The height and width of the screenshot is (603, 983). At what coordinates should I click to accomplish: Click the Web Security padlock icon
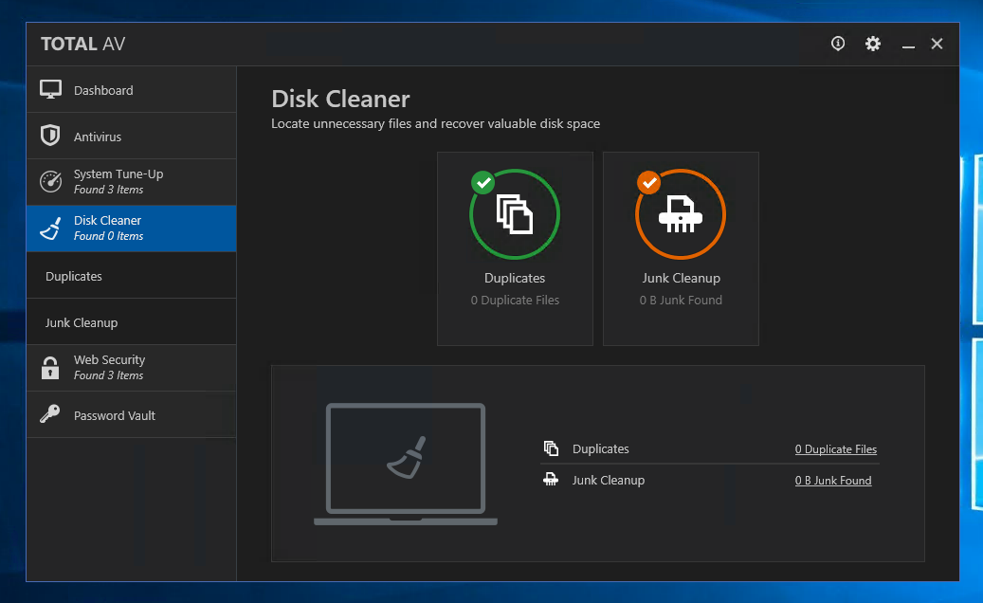pyautogui.click(x=50, y=368)
